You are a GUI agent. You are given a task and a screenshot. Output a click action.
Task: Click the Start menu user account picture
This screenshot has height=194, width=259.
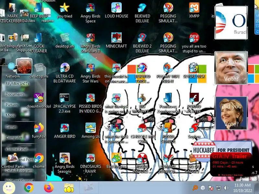point(24,66)
